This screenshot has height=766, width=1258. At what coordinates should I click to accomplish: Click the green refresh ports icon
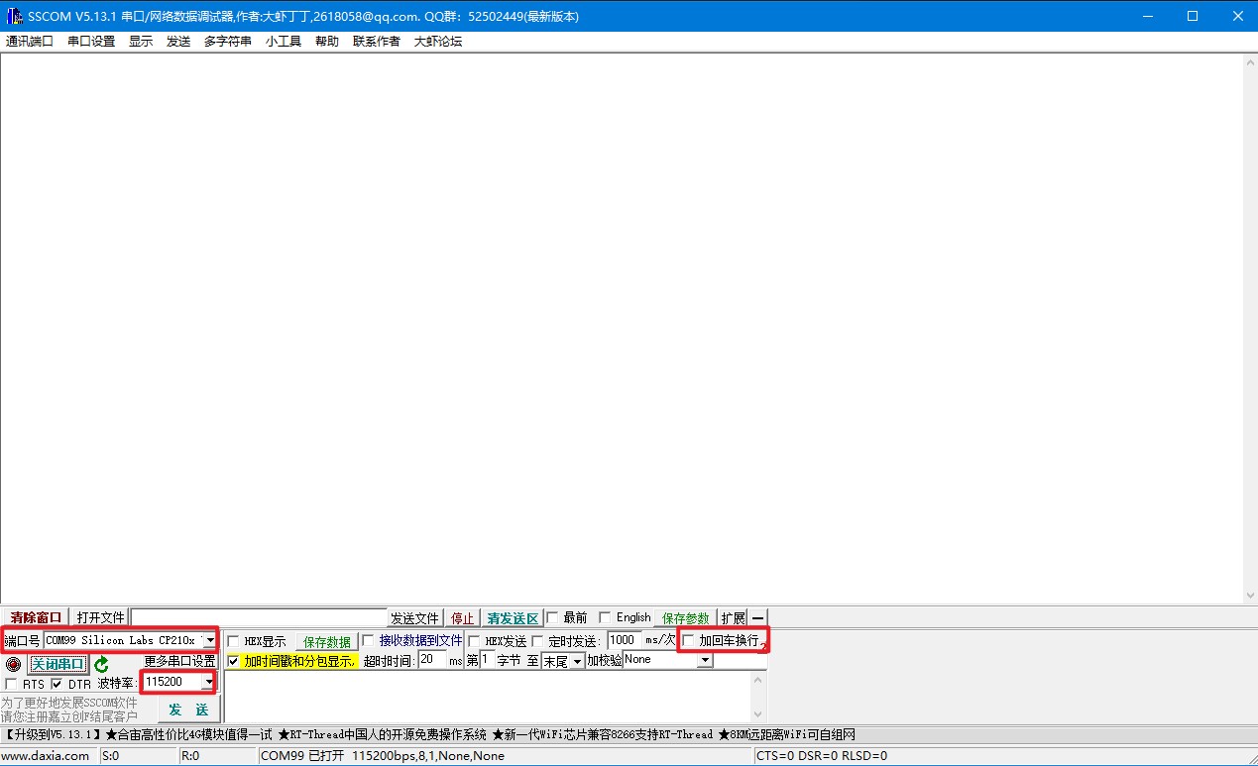point(99,664)
